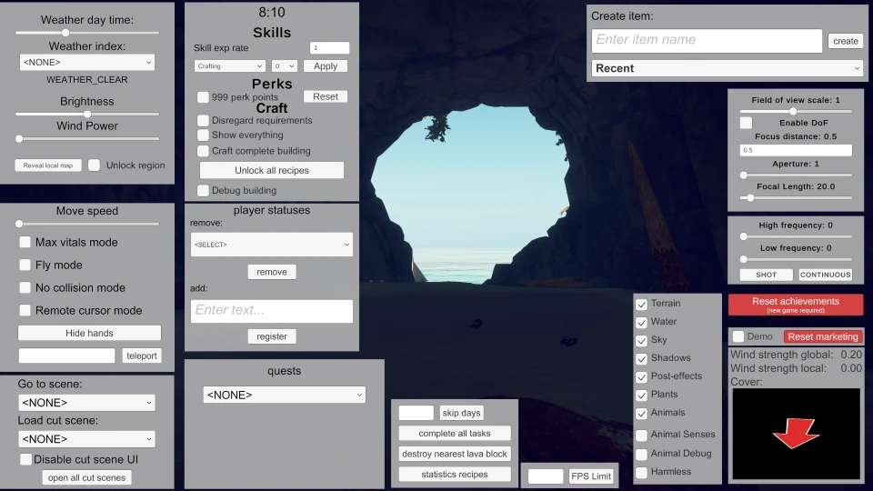The image size is (873, 491).
Task: Focus the Enter item name field
Action: tap(707, 40)
